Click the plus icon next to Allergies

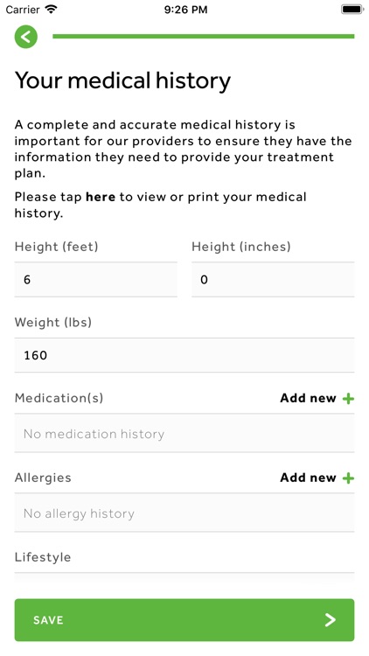click(348, 478)
